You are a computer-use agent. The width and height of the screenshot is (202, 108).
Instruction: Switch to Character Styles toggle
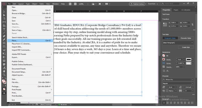pyautogui.click(x=186, y=38)
